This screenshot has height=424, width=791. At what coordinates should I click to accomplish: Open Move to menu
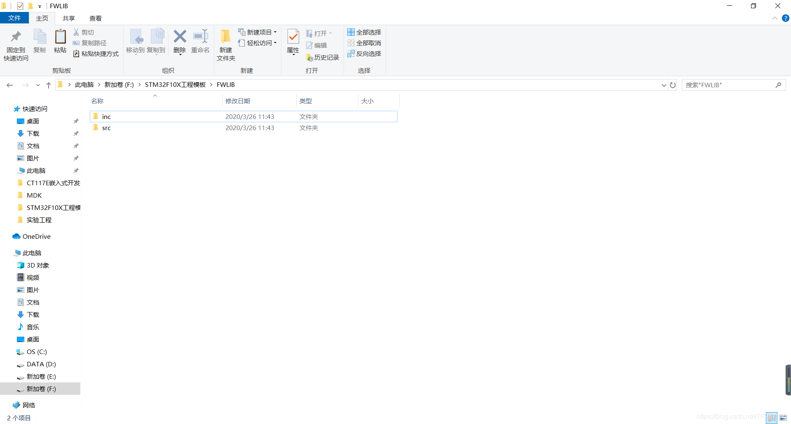pyautogui.click(x=136, y=42)
